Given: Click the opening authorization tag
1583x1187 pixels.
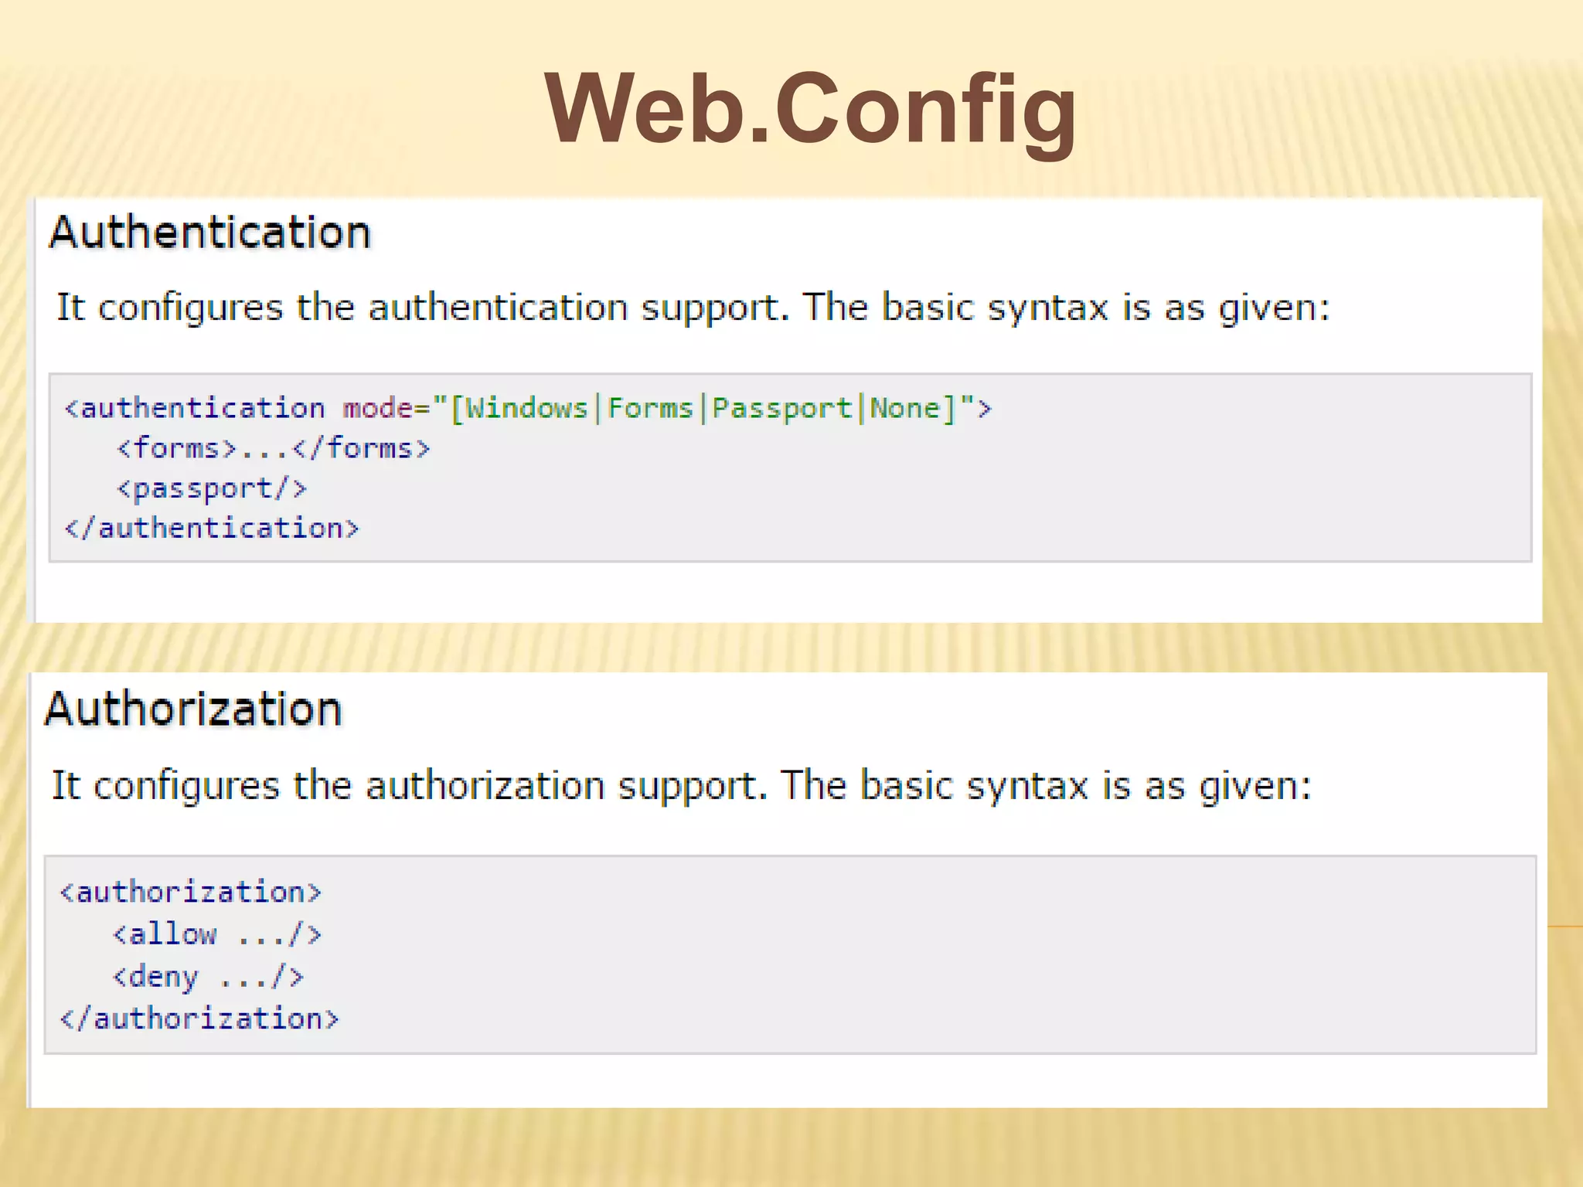Looking at the screenshot, I should 190,893.
